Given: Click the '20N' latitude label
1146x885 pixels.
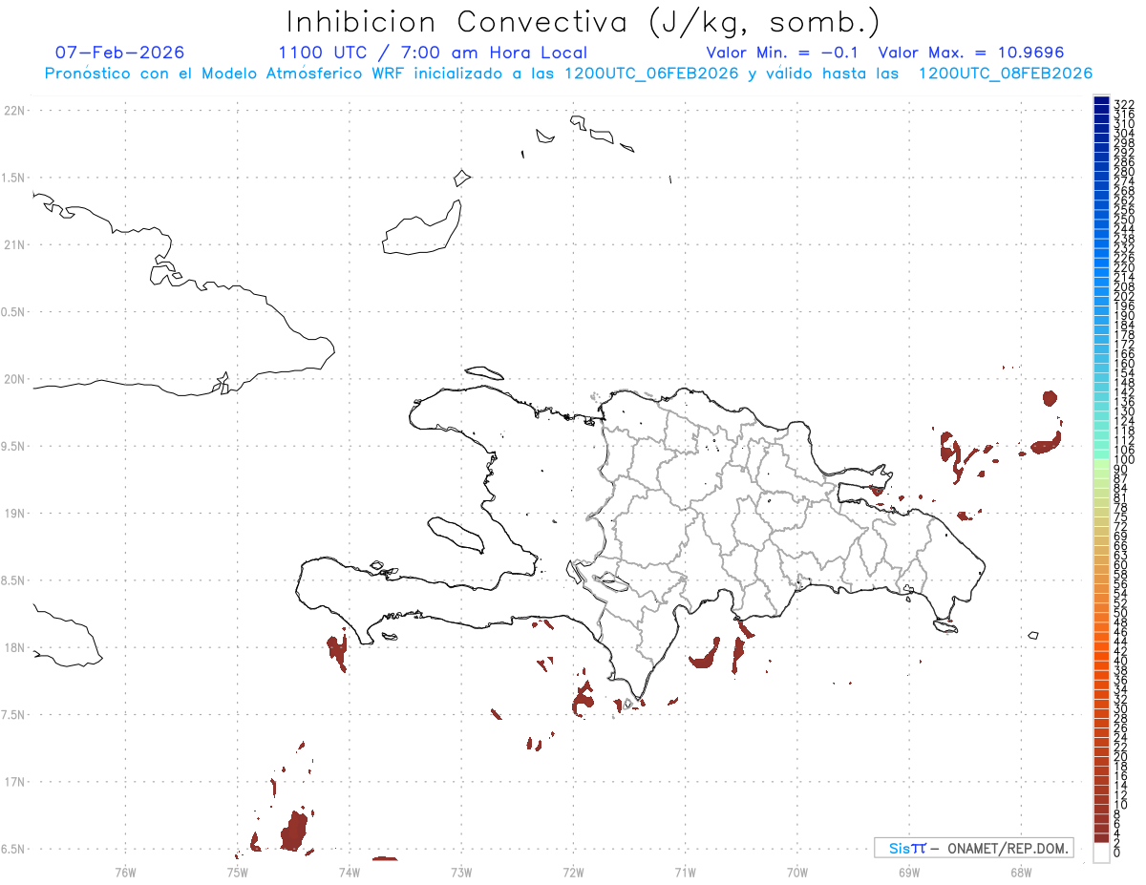Looking at the screenshot, I should [x=14, y=379].
